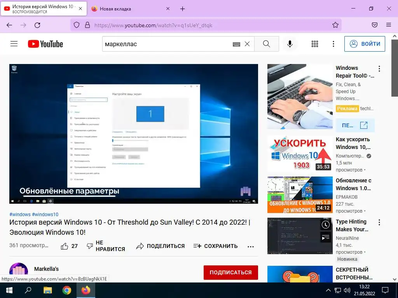
Task: Open Type Hinting Makes Your title
Action: click(352, 225)
